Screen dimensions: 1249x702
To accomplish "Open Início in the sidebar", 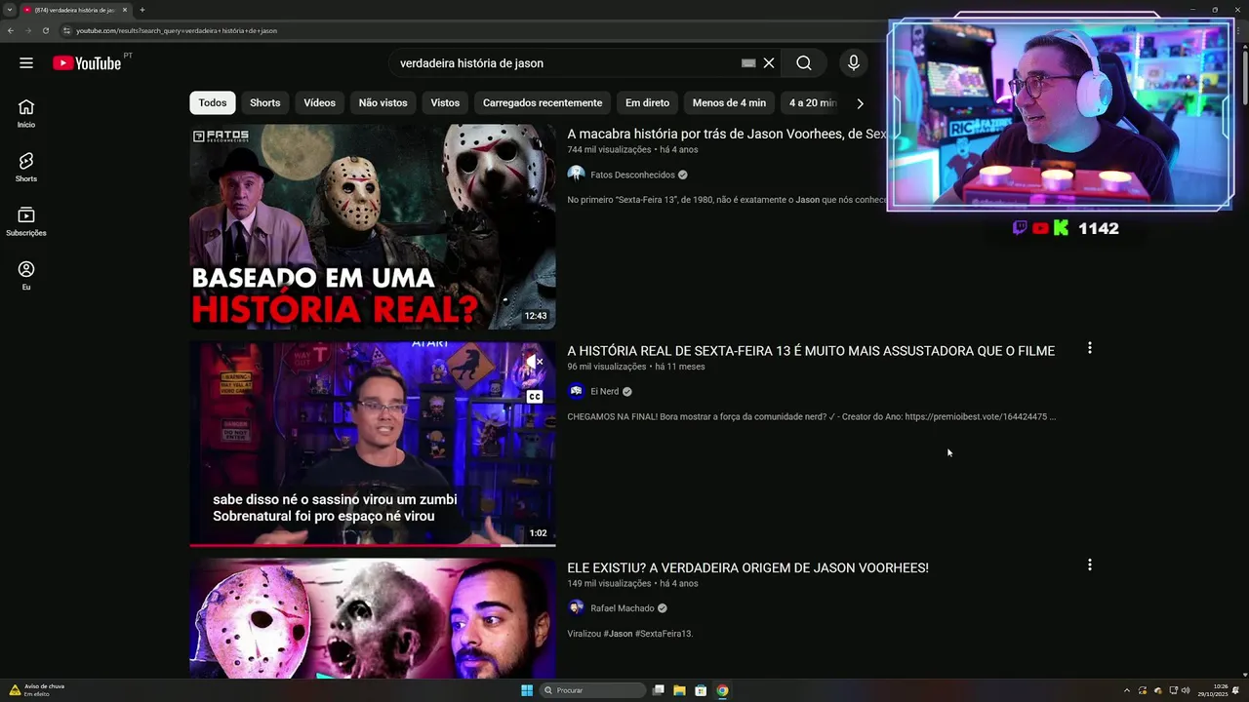I will 26,113.
